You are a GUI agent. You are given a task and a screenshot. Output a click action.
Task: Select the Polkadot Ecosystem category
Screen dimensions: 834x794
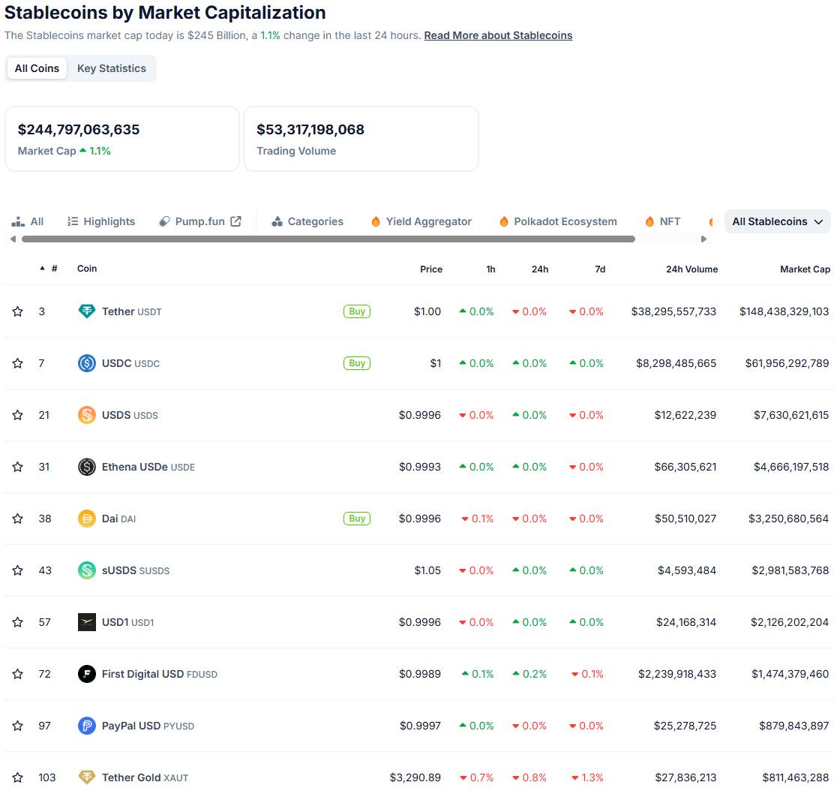click(x=557, y=221)
